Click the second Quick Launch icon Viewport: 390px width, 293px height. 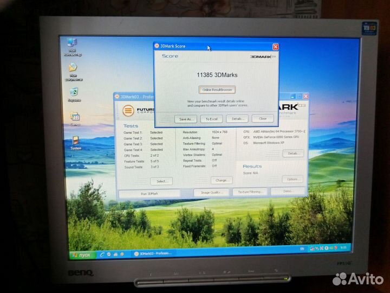coord(109,254)
